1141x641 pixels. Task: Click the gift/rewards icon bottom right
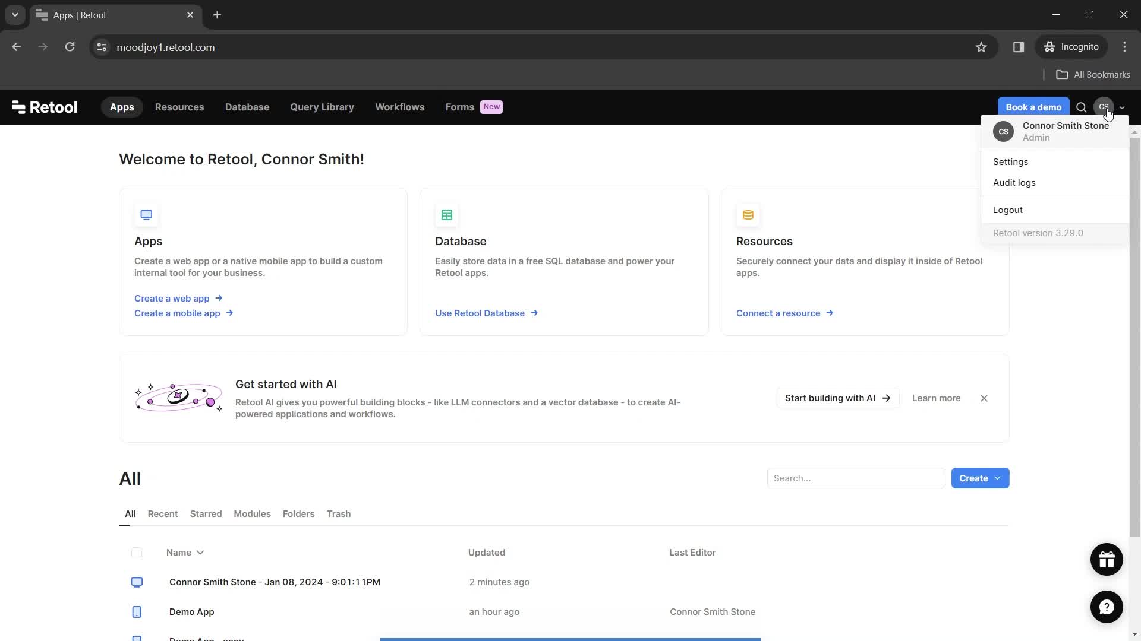[1106, 559]
